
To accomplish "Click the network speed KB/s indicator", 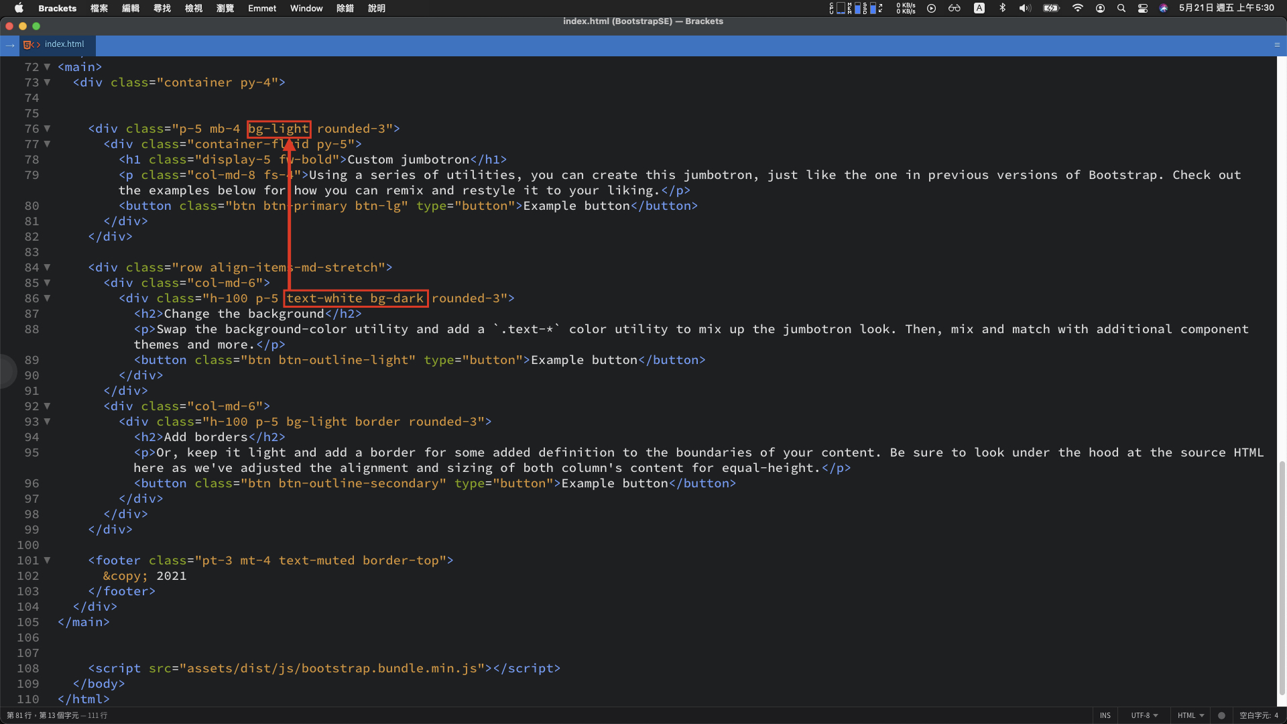I will (x=906, y=8).
